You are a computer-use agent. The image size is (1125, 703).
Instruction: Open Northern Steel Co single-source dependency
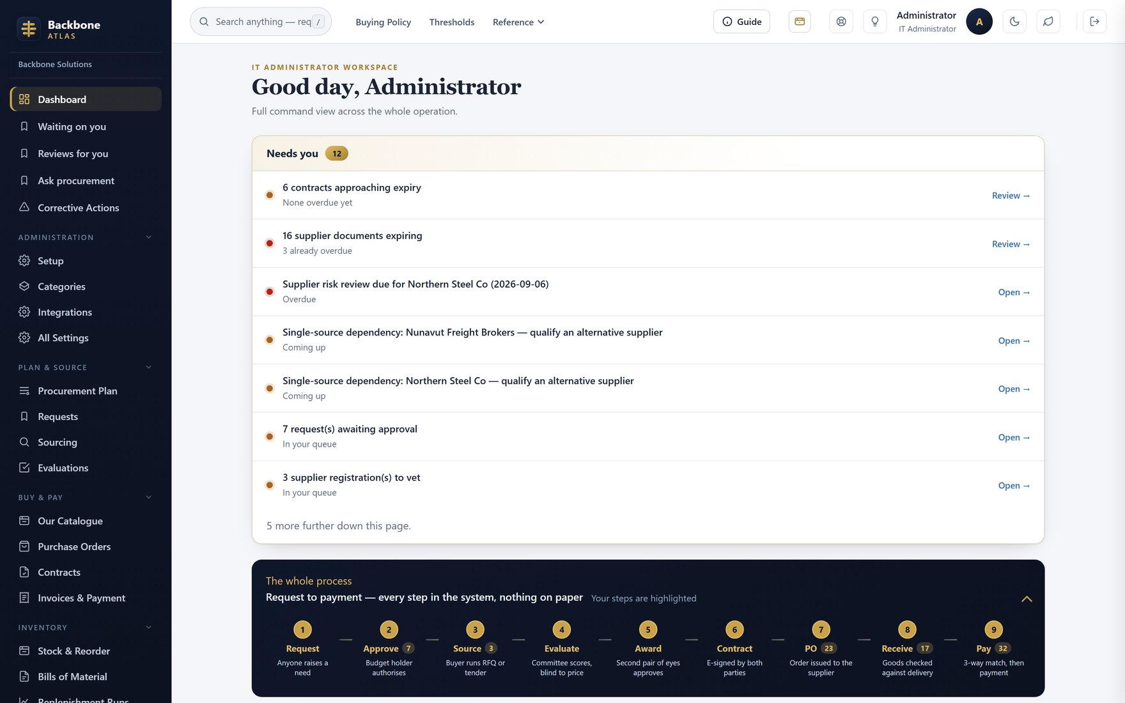click(x=1014, y=389)
